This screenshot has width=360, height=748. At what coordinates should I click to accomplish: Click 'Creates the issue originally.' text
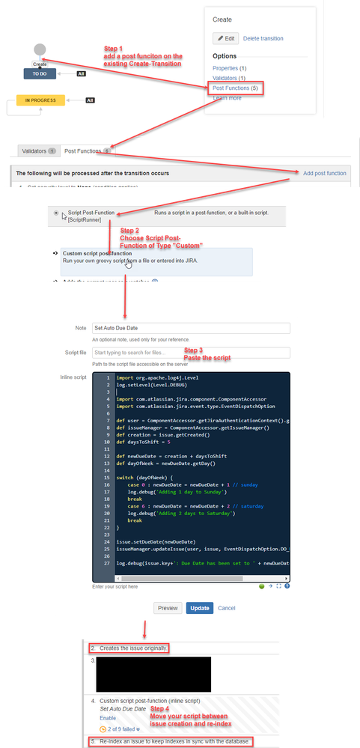coord(133,648)
